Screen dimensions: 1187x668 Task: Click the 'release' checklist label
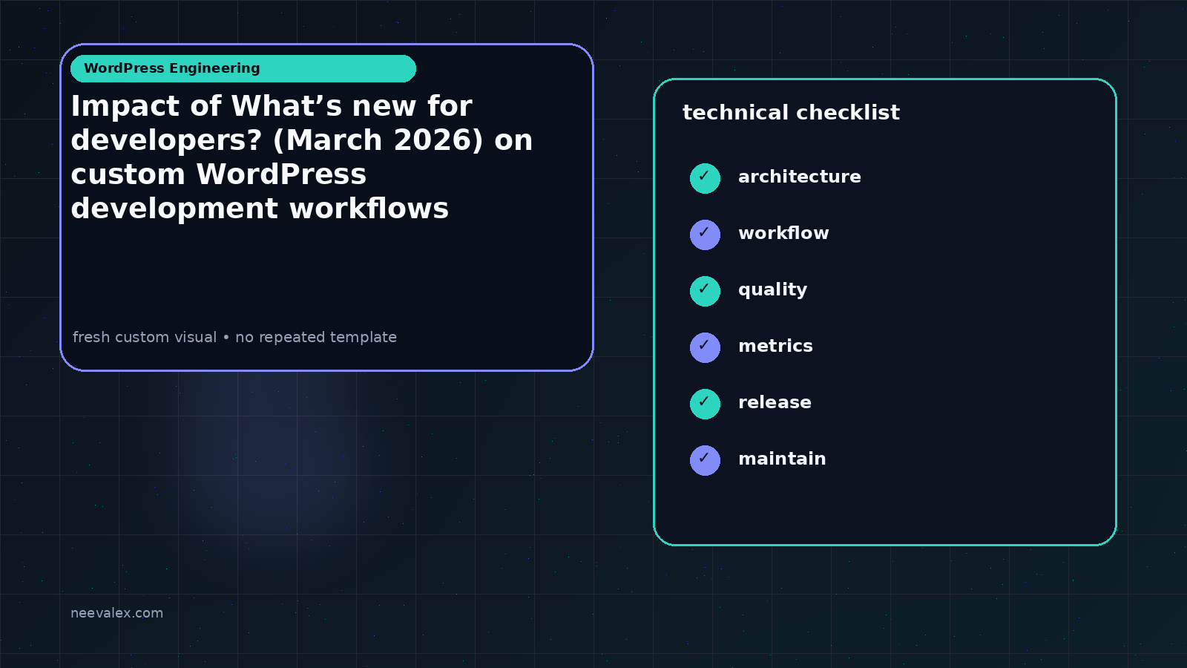[775, 402]
